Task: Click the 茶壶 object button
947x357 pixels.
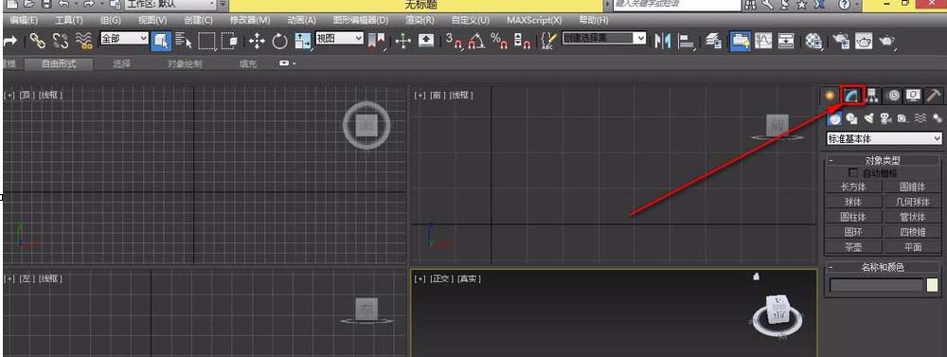Action: pos(853,247)
